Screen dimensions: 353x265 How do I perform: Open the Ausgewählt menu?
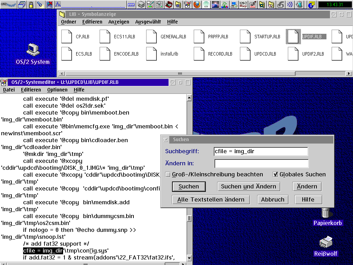tap(148, 22)
